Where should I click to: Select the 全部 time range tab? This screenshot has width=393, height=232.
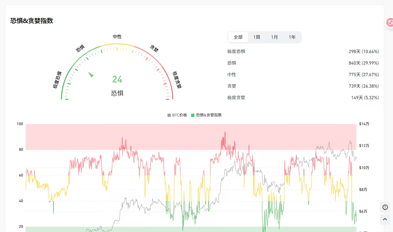(x=238, y=37)
